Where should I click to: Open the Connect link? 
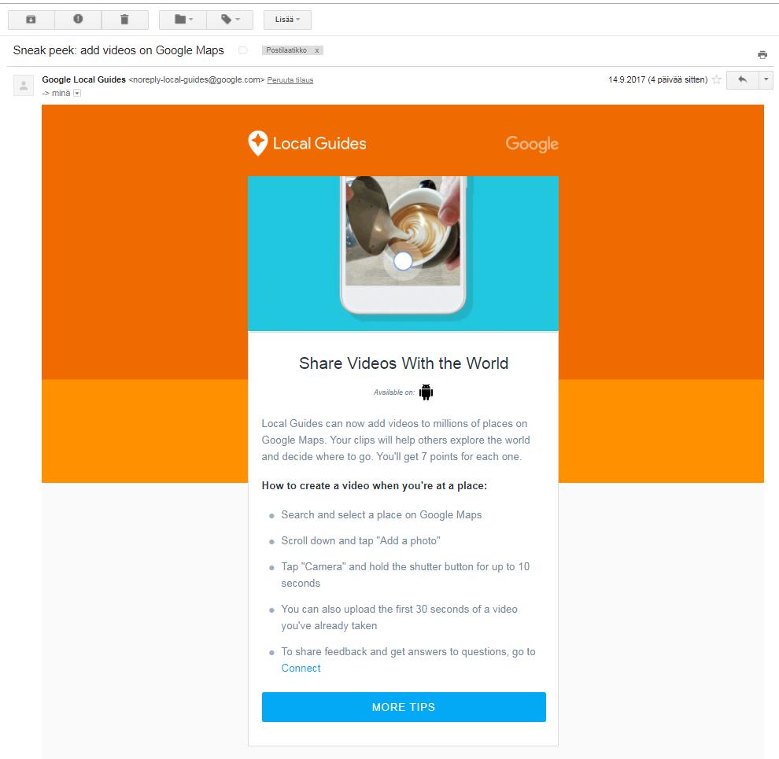301,668
